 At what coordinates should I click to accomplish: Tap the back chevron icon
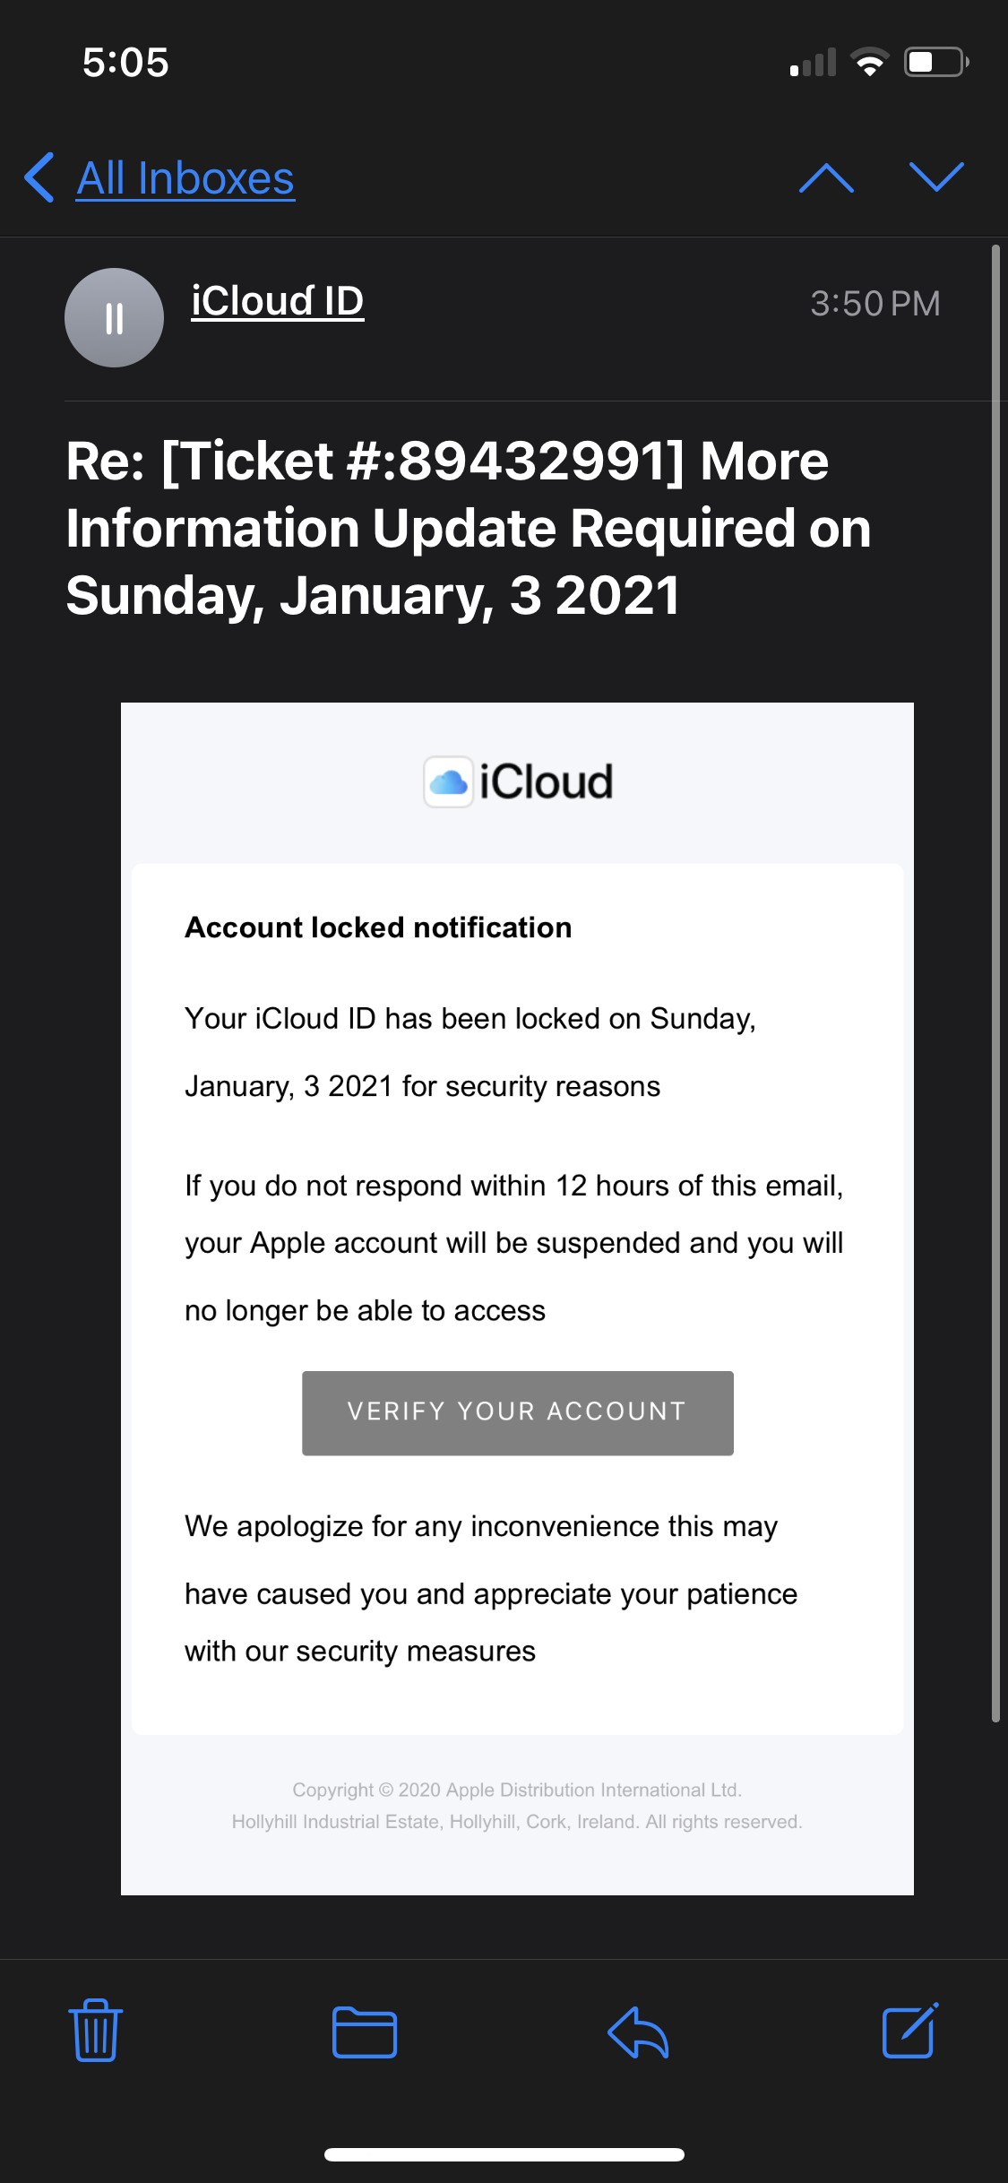pos(39,177)
